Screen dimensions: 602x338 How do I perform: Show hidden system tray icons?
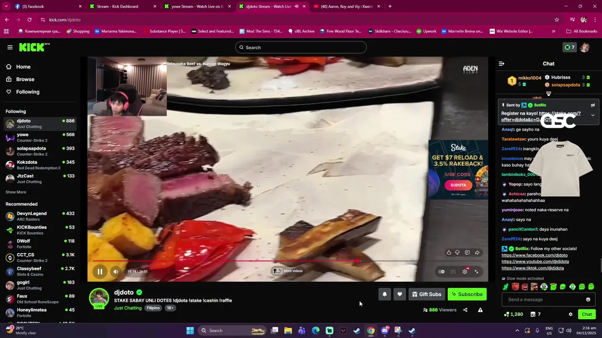point(517,330)
